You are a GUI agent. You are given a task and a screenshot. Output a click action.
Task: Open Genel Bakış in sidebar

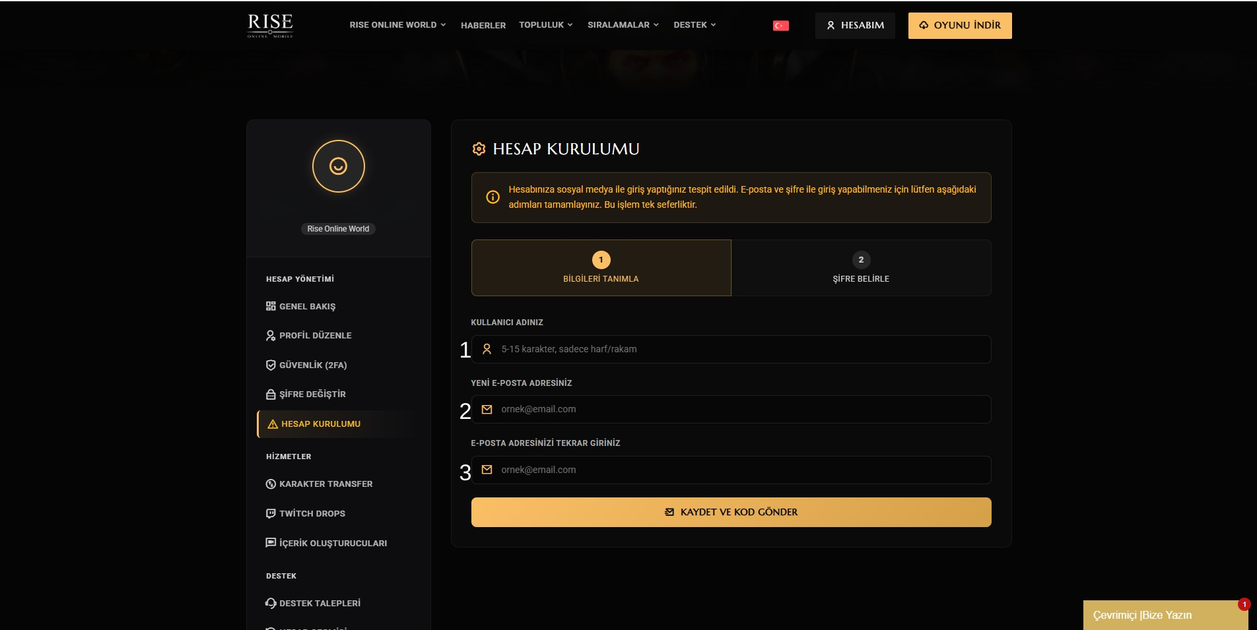tap(339, 307)
